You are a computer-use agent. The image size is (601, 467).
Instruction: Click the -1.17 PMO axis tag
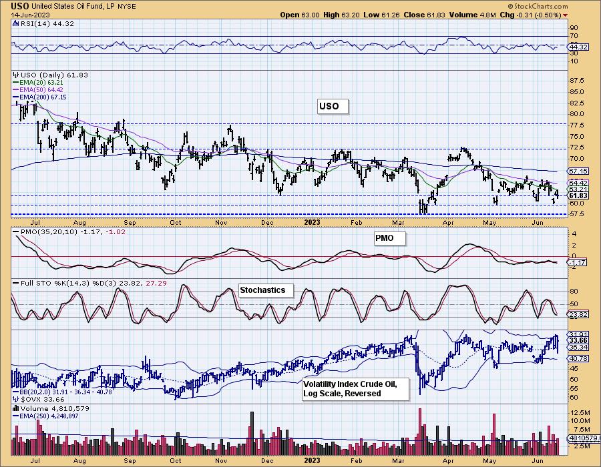pos(577,263)
